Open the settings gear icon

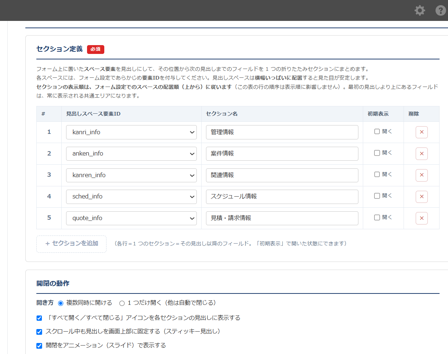[x=420, y=10]
